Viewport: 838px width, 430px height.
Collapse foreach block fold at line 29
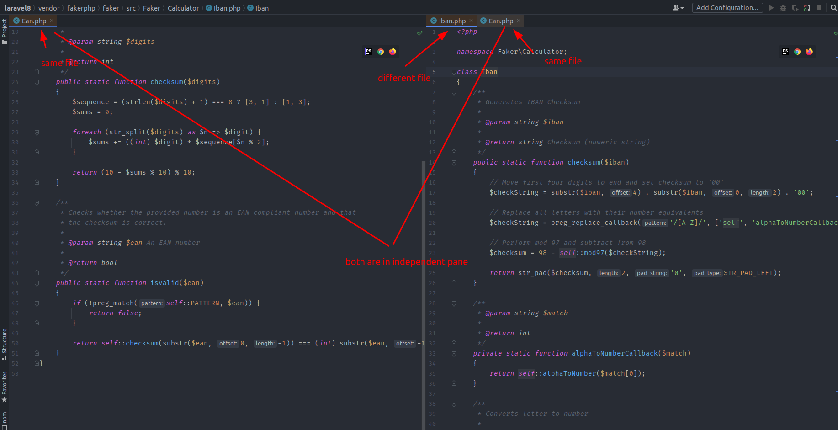(37, 132)
